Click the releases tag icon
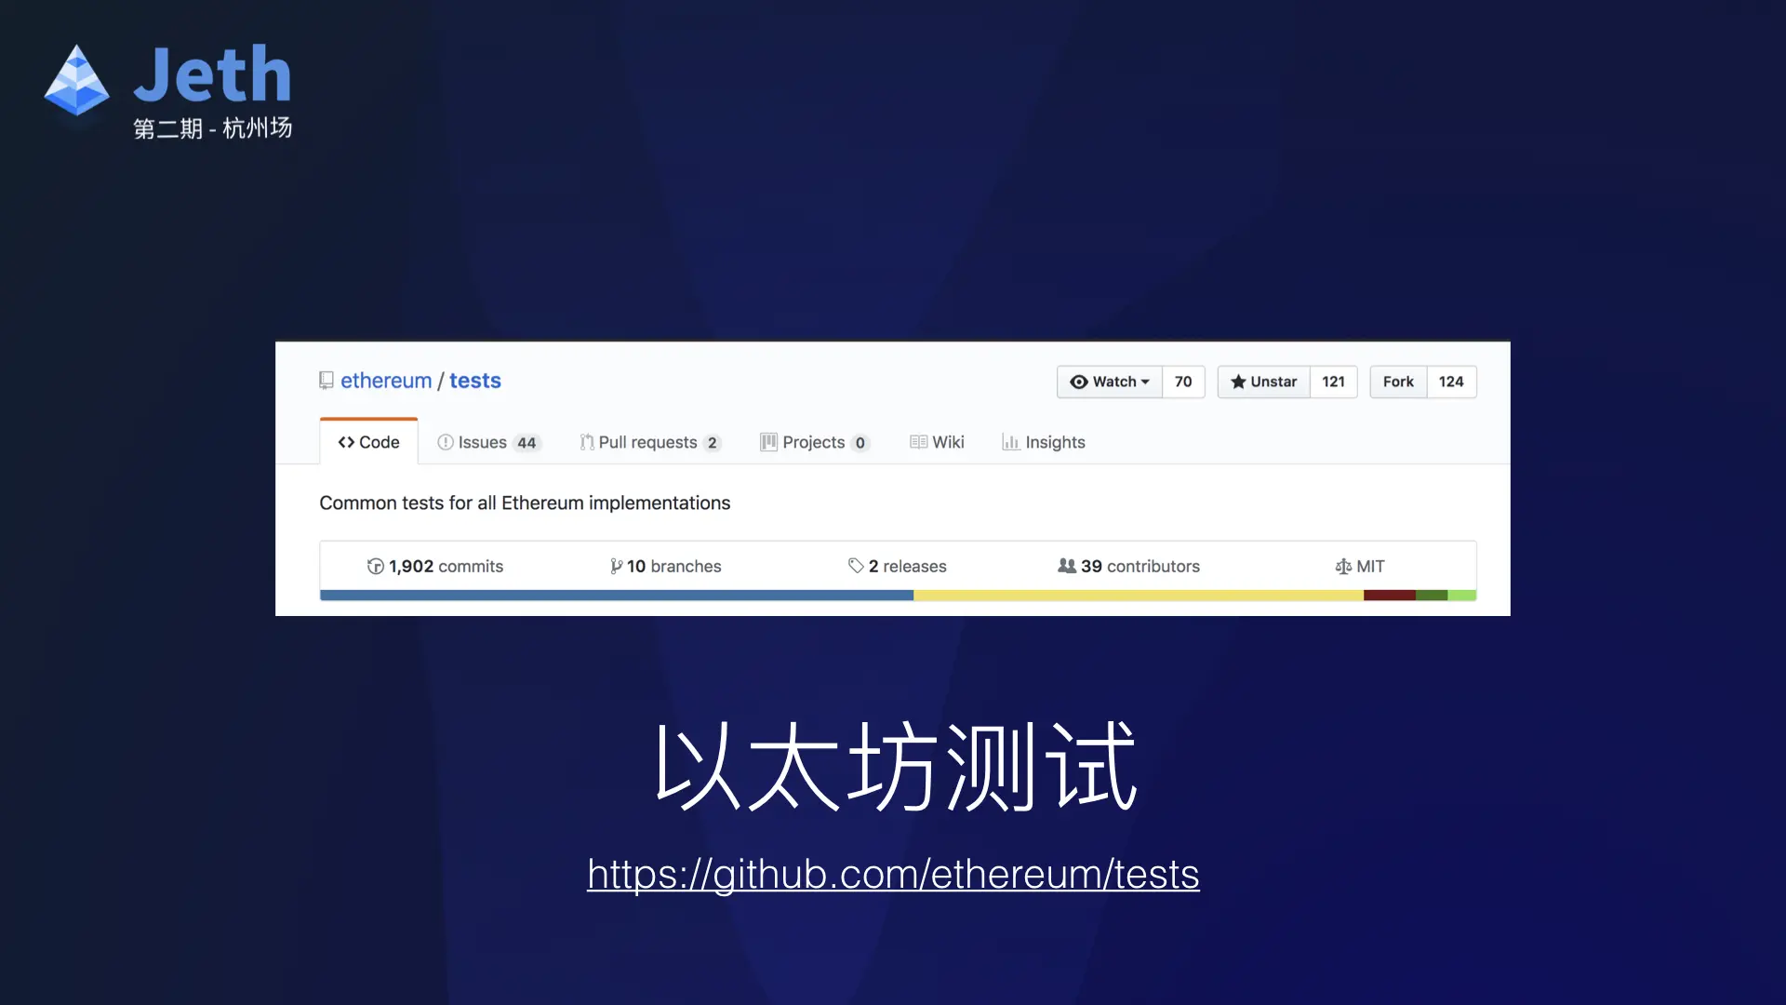Image resolution: width=1786 pixels, height=1005 pixels. pos(856,566)
